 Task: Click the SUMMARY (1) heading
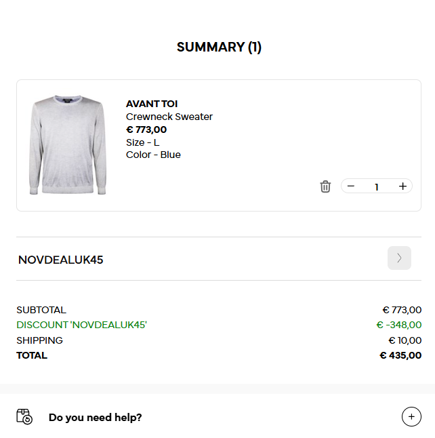pos(219,47)
